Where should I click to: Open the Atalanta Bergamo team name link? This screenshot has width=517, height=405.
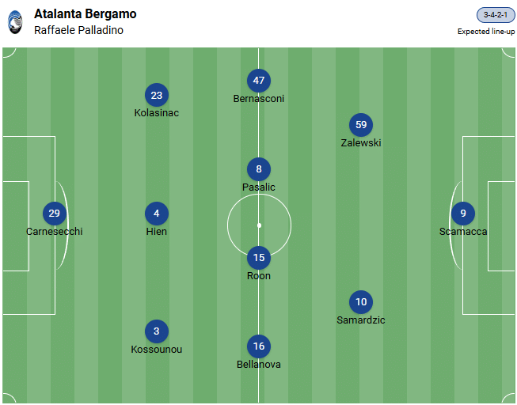point(85,14)
